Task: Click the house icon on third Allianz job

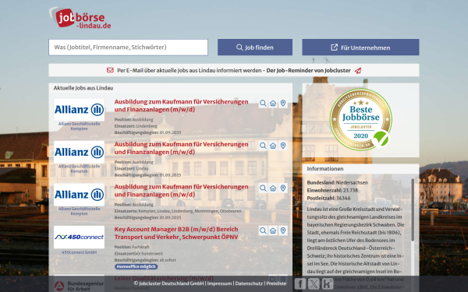Action: [273, 188]
